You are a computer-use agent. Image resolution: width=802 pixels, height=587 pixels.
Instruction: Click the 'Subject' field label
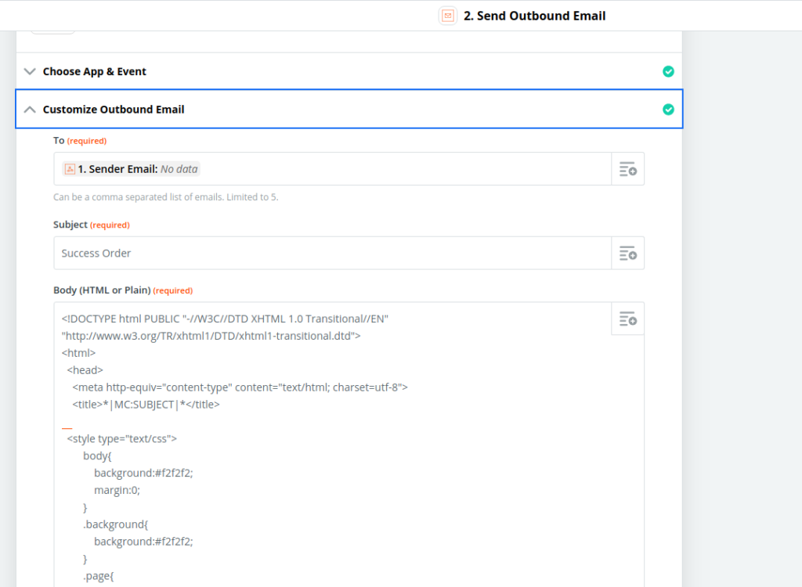point(70,225)
